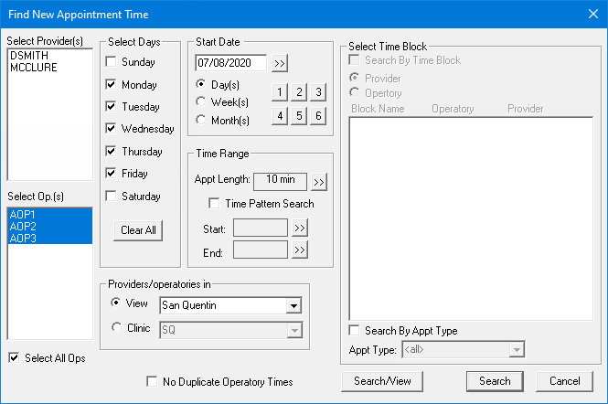Open the Start Date picker arrow button
The width and height of the screenshot is (608, 404).
280,63
